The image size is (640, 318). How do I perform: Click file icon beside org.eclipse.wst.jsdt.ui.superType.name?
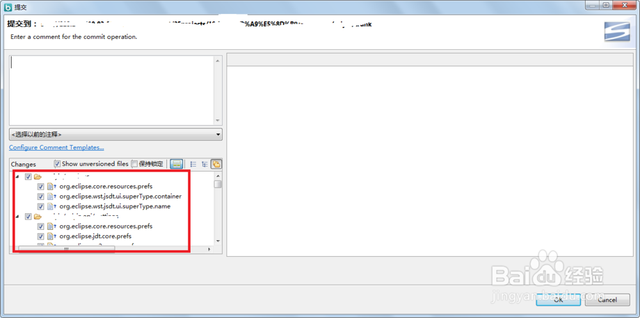click(x=51, y=206)
